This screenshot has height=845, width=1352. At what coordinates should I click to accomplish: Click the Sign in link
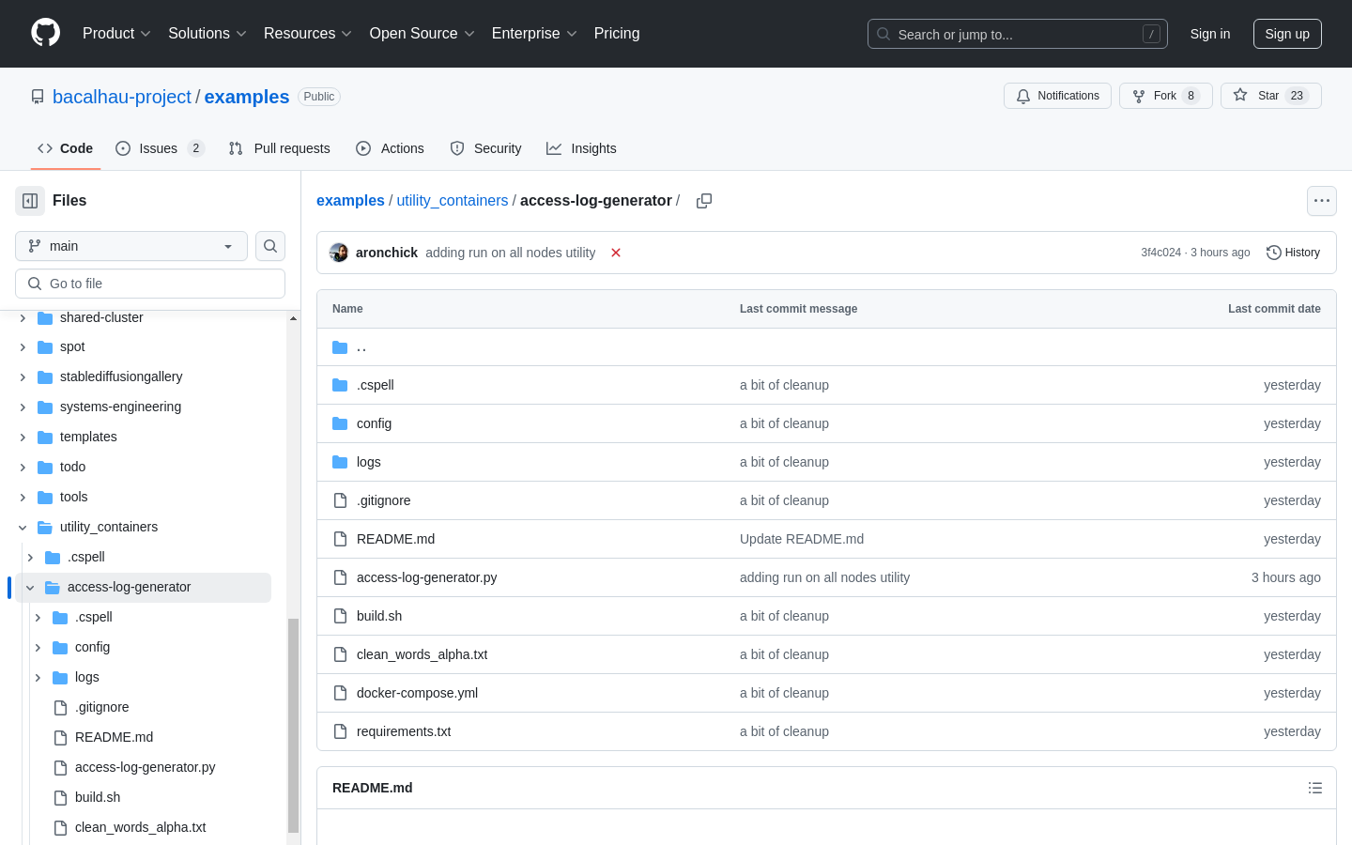point(1210,34)
